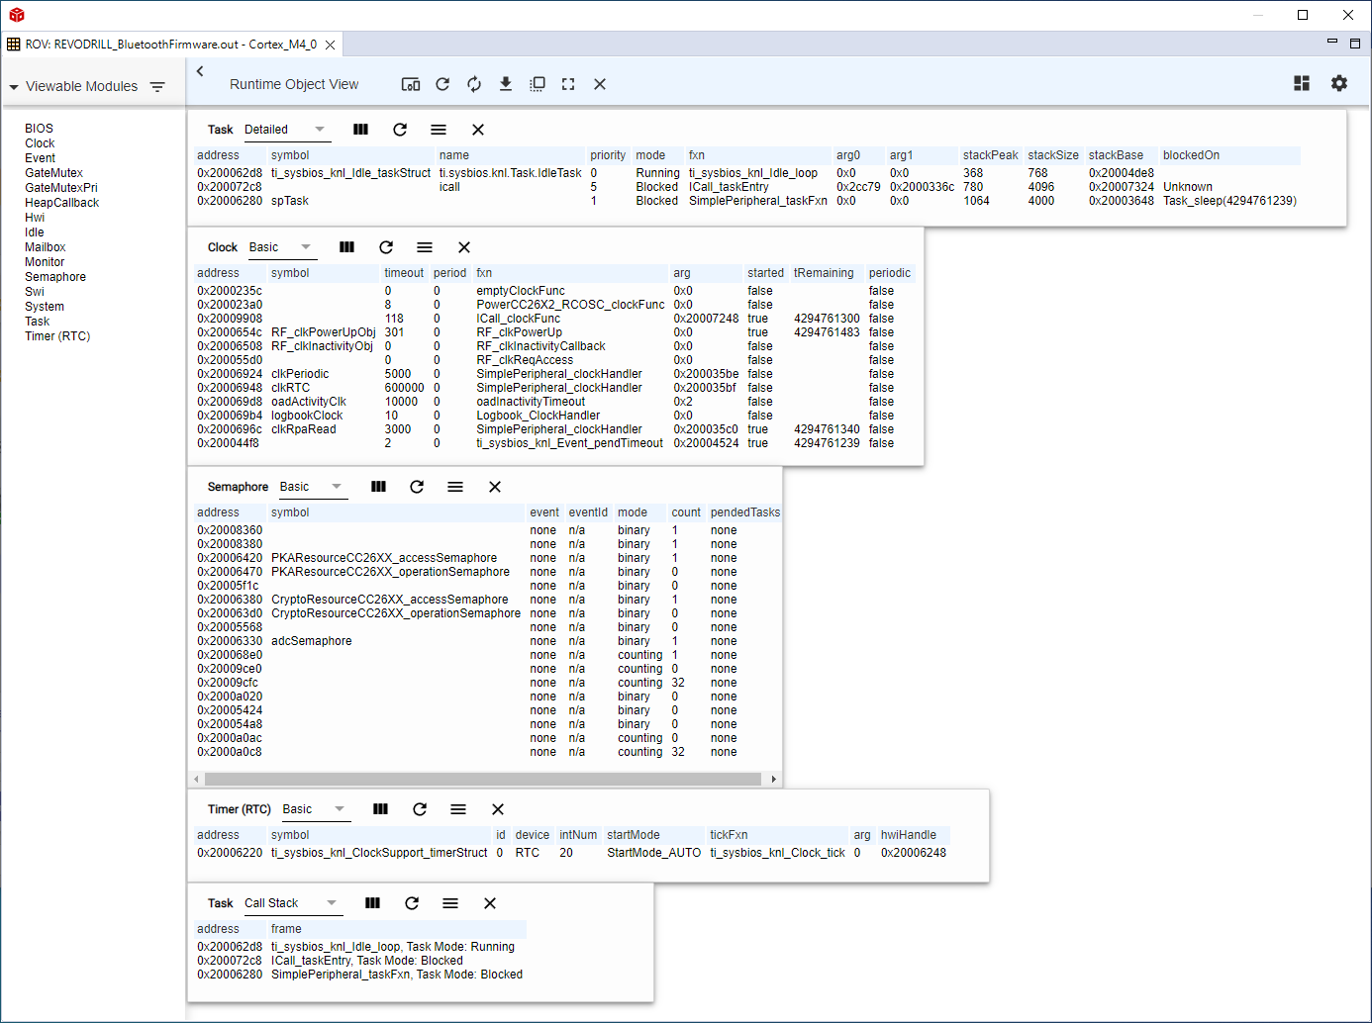
Task: Click the dashboard layout icon at top right
Action: (1302, 84)
